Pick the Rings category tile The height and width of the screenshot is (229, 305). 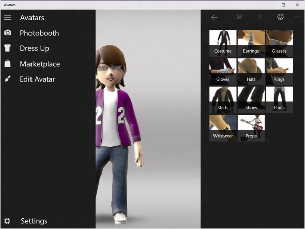pyautogui.click(x=279, y=71)
